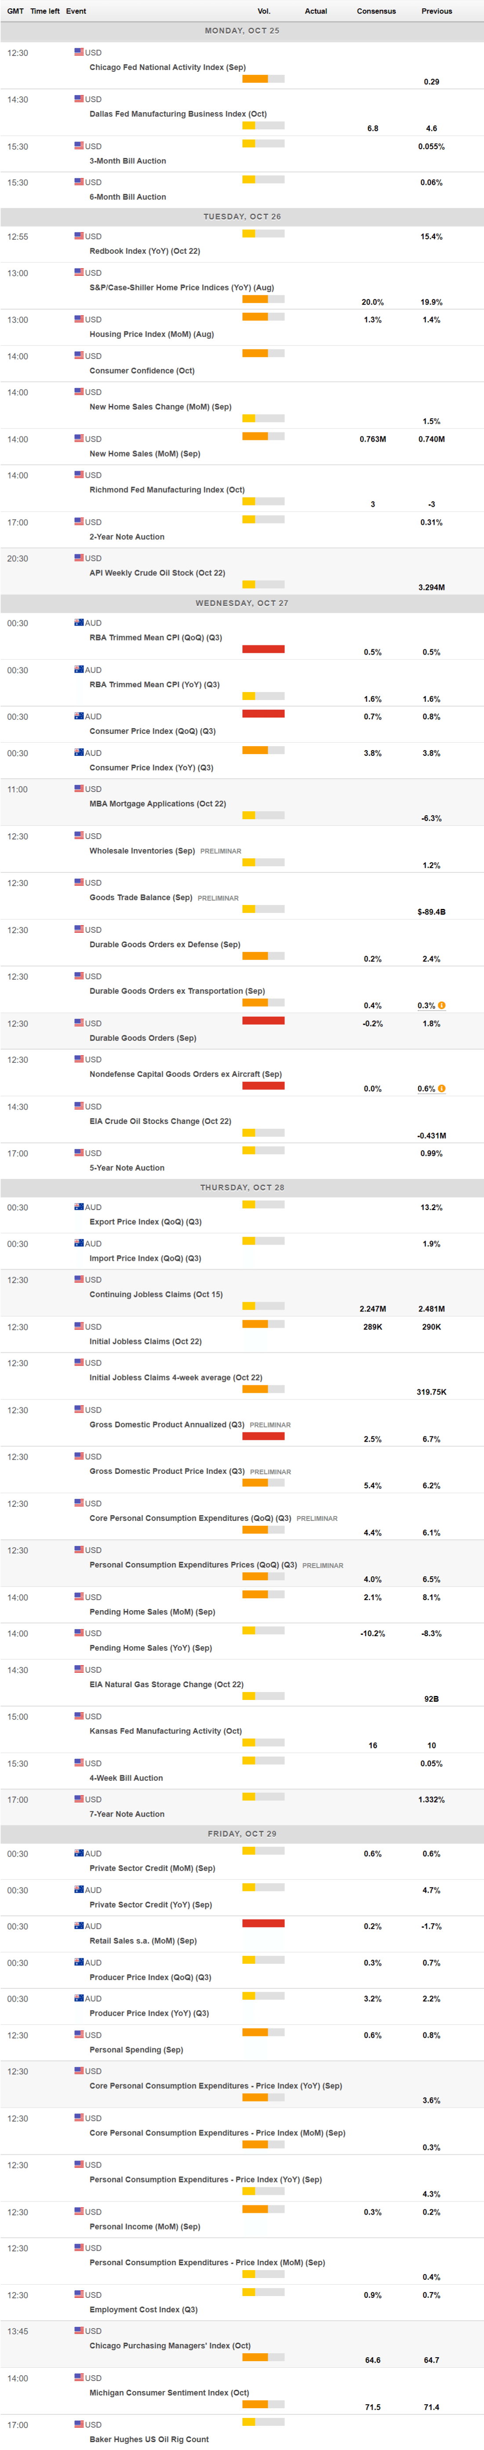Open New Home Sales Change (MoM) event

[x=160, y=407]
